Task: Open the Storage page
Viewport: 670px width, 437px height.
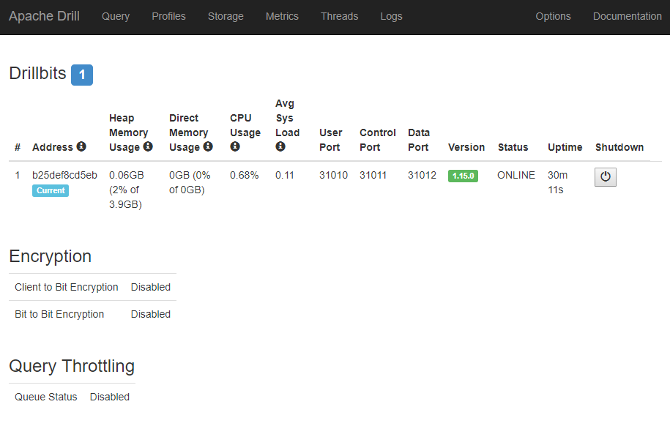Action: (x=226, y=16)
